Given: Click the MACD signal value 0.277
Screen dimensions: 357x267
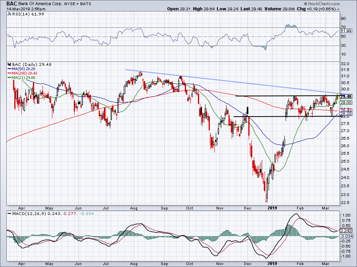Looking at the screenshot, I should (69, 214).
